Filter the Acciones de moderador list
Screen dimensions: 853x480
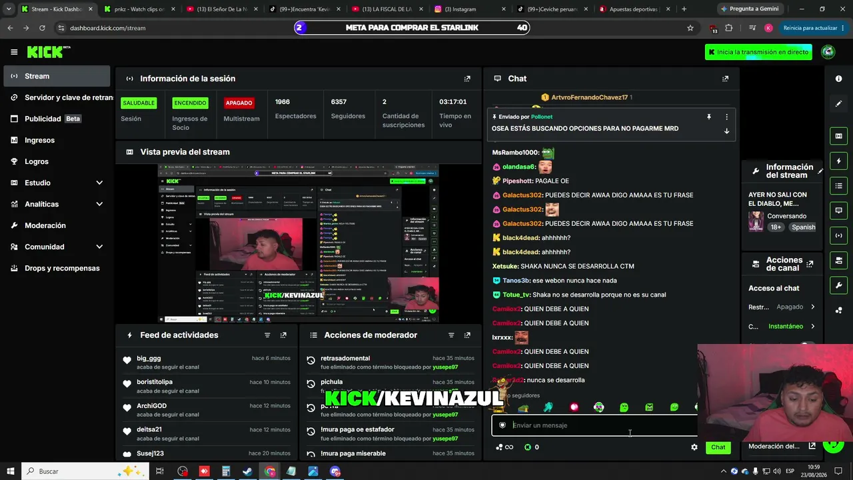pyautogui.click(x=451, y=335)
